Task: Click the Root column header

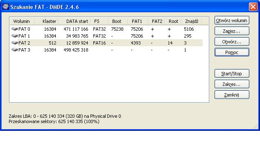Action: click(173, 21)
